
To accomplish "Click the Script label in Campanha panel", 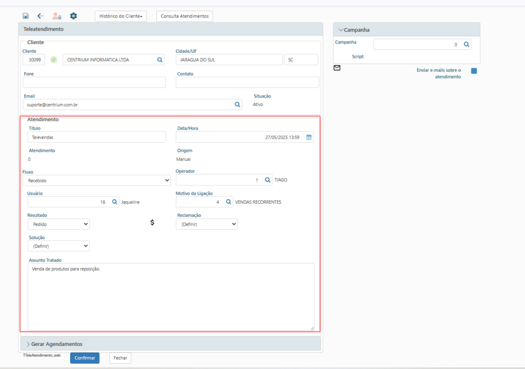I will coord(357,56).
